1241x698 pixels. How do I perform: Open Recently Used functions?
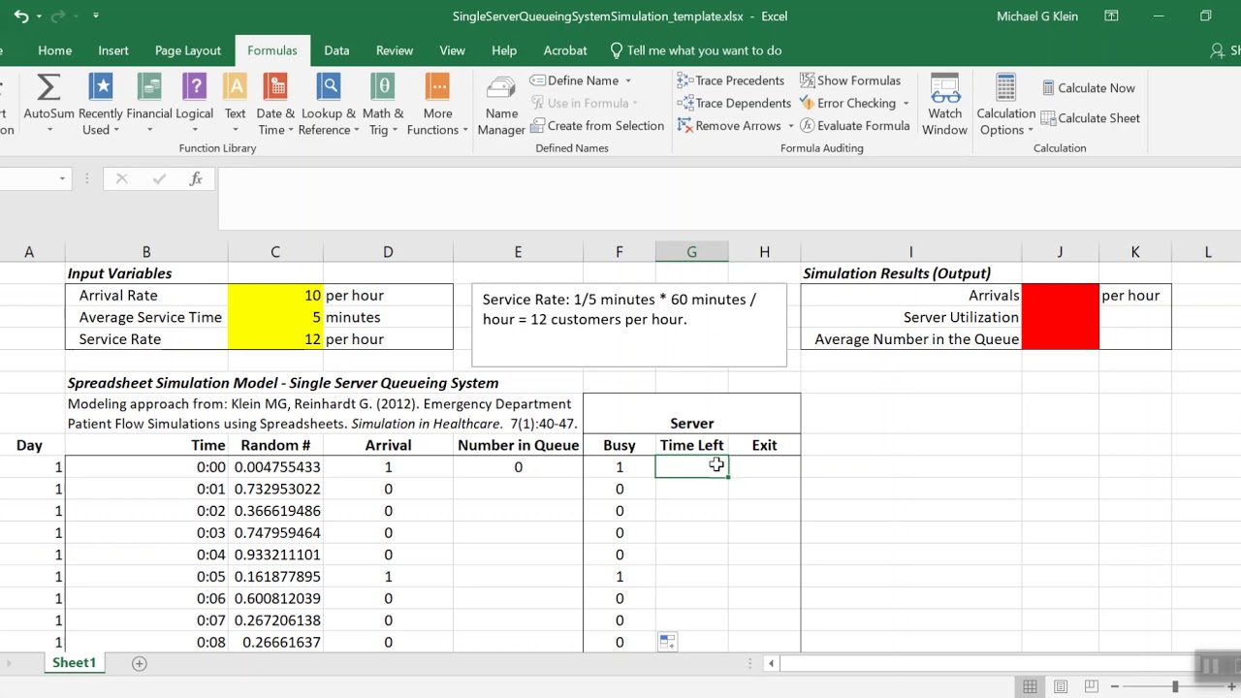point(101,105)
